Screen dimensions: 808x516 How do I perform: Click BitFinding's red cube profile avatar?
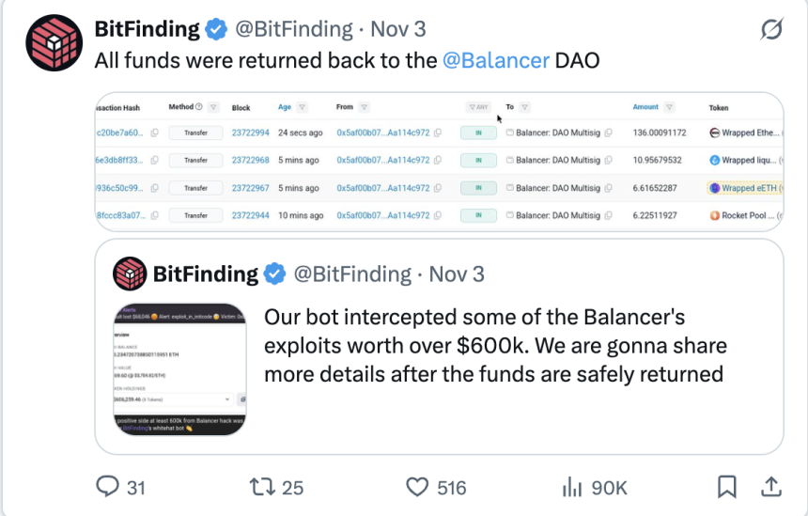(54, 44)
